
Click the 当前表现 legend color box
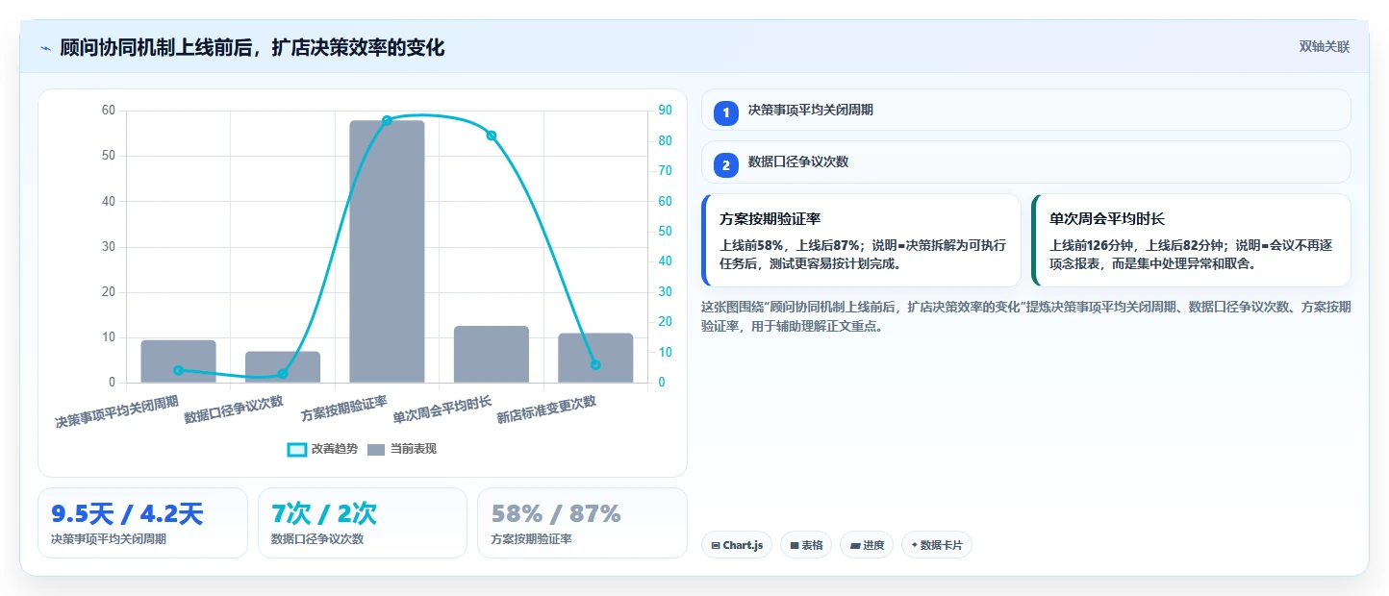[376, 449]
